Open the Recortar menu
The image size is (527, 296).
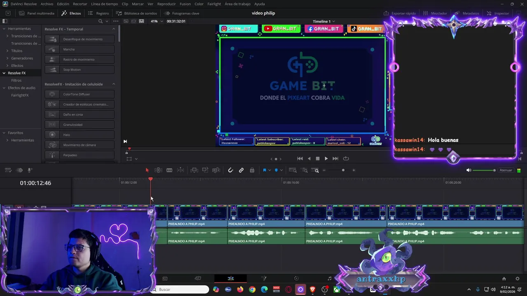click(80, 4)
